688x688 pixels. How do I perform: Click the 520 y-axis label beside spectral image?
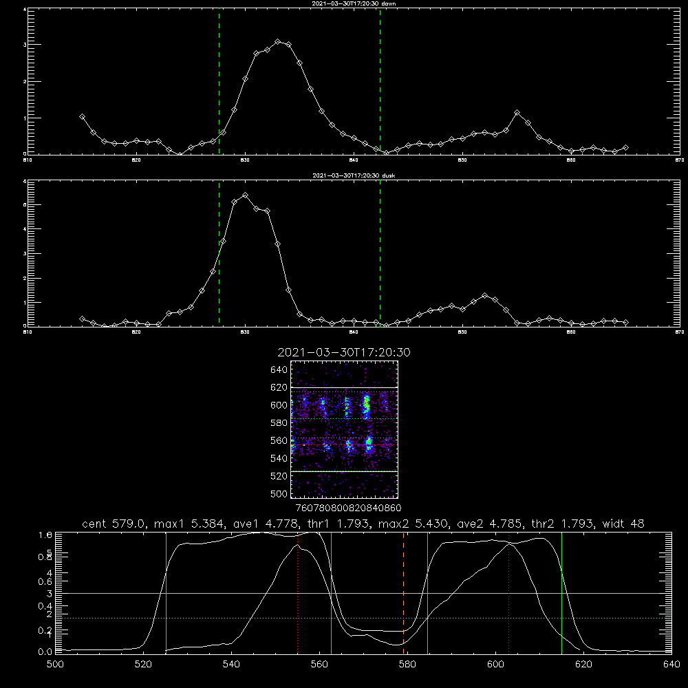point(279,476)
